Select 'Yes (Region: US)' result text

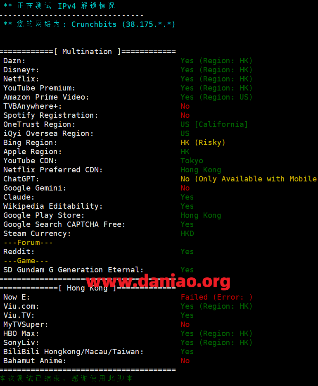tap(216, 97)
